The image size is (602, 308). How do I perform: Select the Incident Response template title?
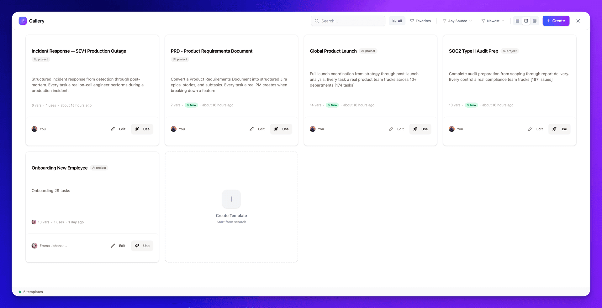(79, 51)
